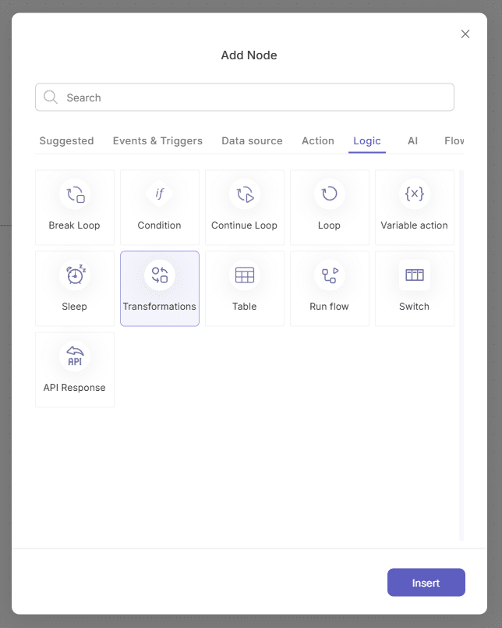Switch to the Data source tab

coord(253,141)
